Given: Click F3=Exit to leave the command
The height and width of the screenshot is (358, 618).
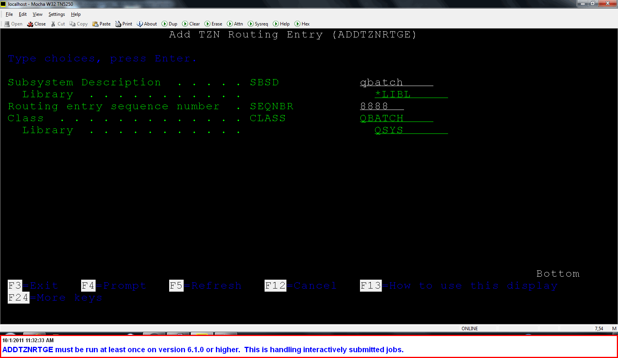Looking at the screenshot, I should click(33, 285).
